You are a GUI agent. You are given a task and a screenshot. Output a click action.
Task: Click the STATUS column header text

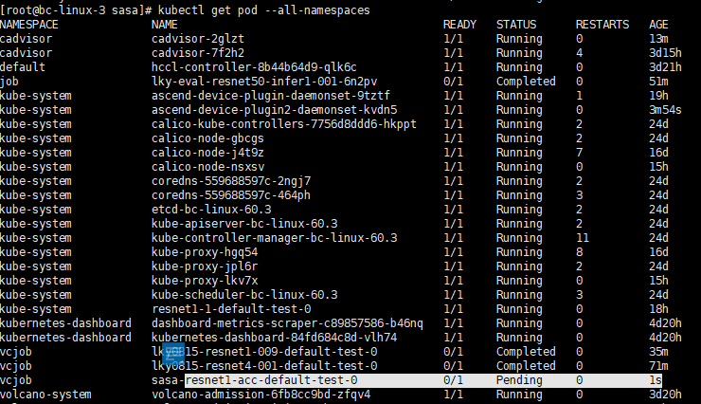pos(516,25)
